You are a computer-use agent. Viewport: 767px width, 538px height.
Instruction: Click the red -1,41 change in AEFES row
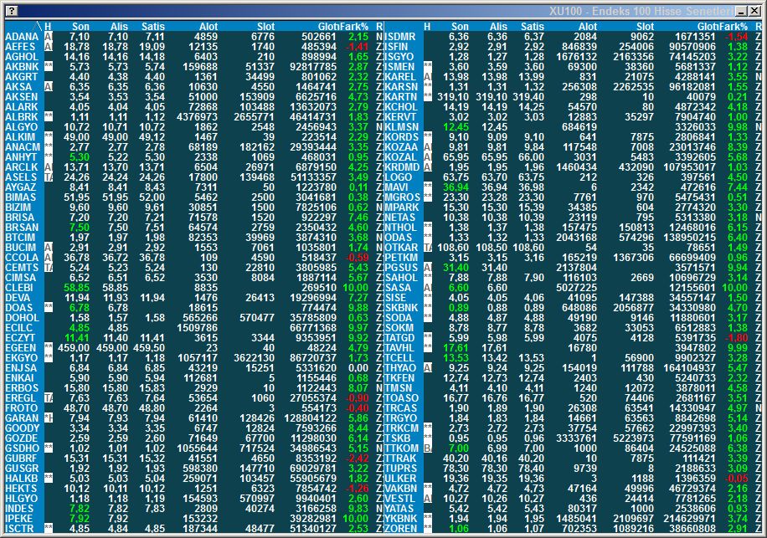357,47
